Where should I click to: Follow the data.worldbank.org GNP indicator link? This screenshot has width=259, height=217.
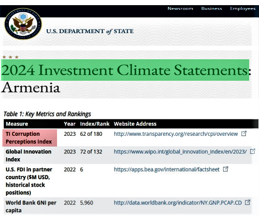(x=178, y=203)
